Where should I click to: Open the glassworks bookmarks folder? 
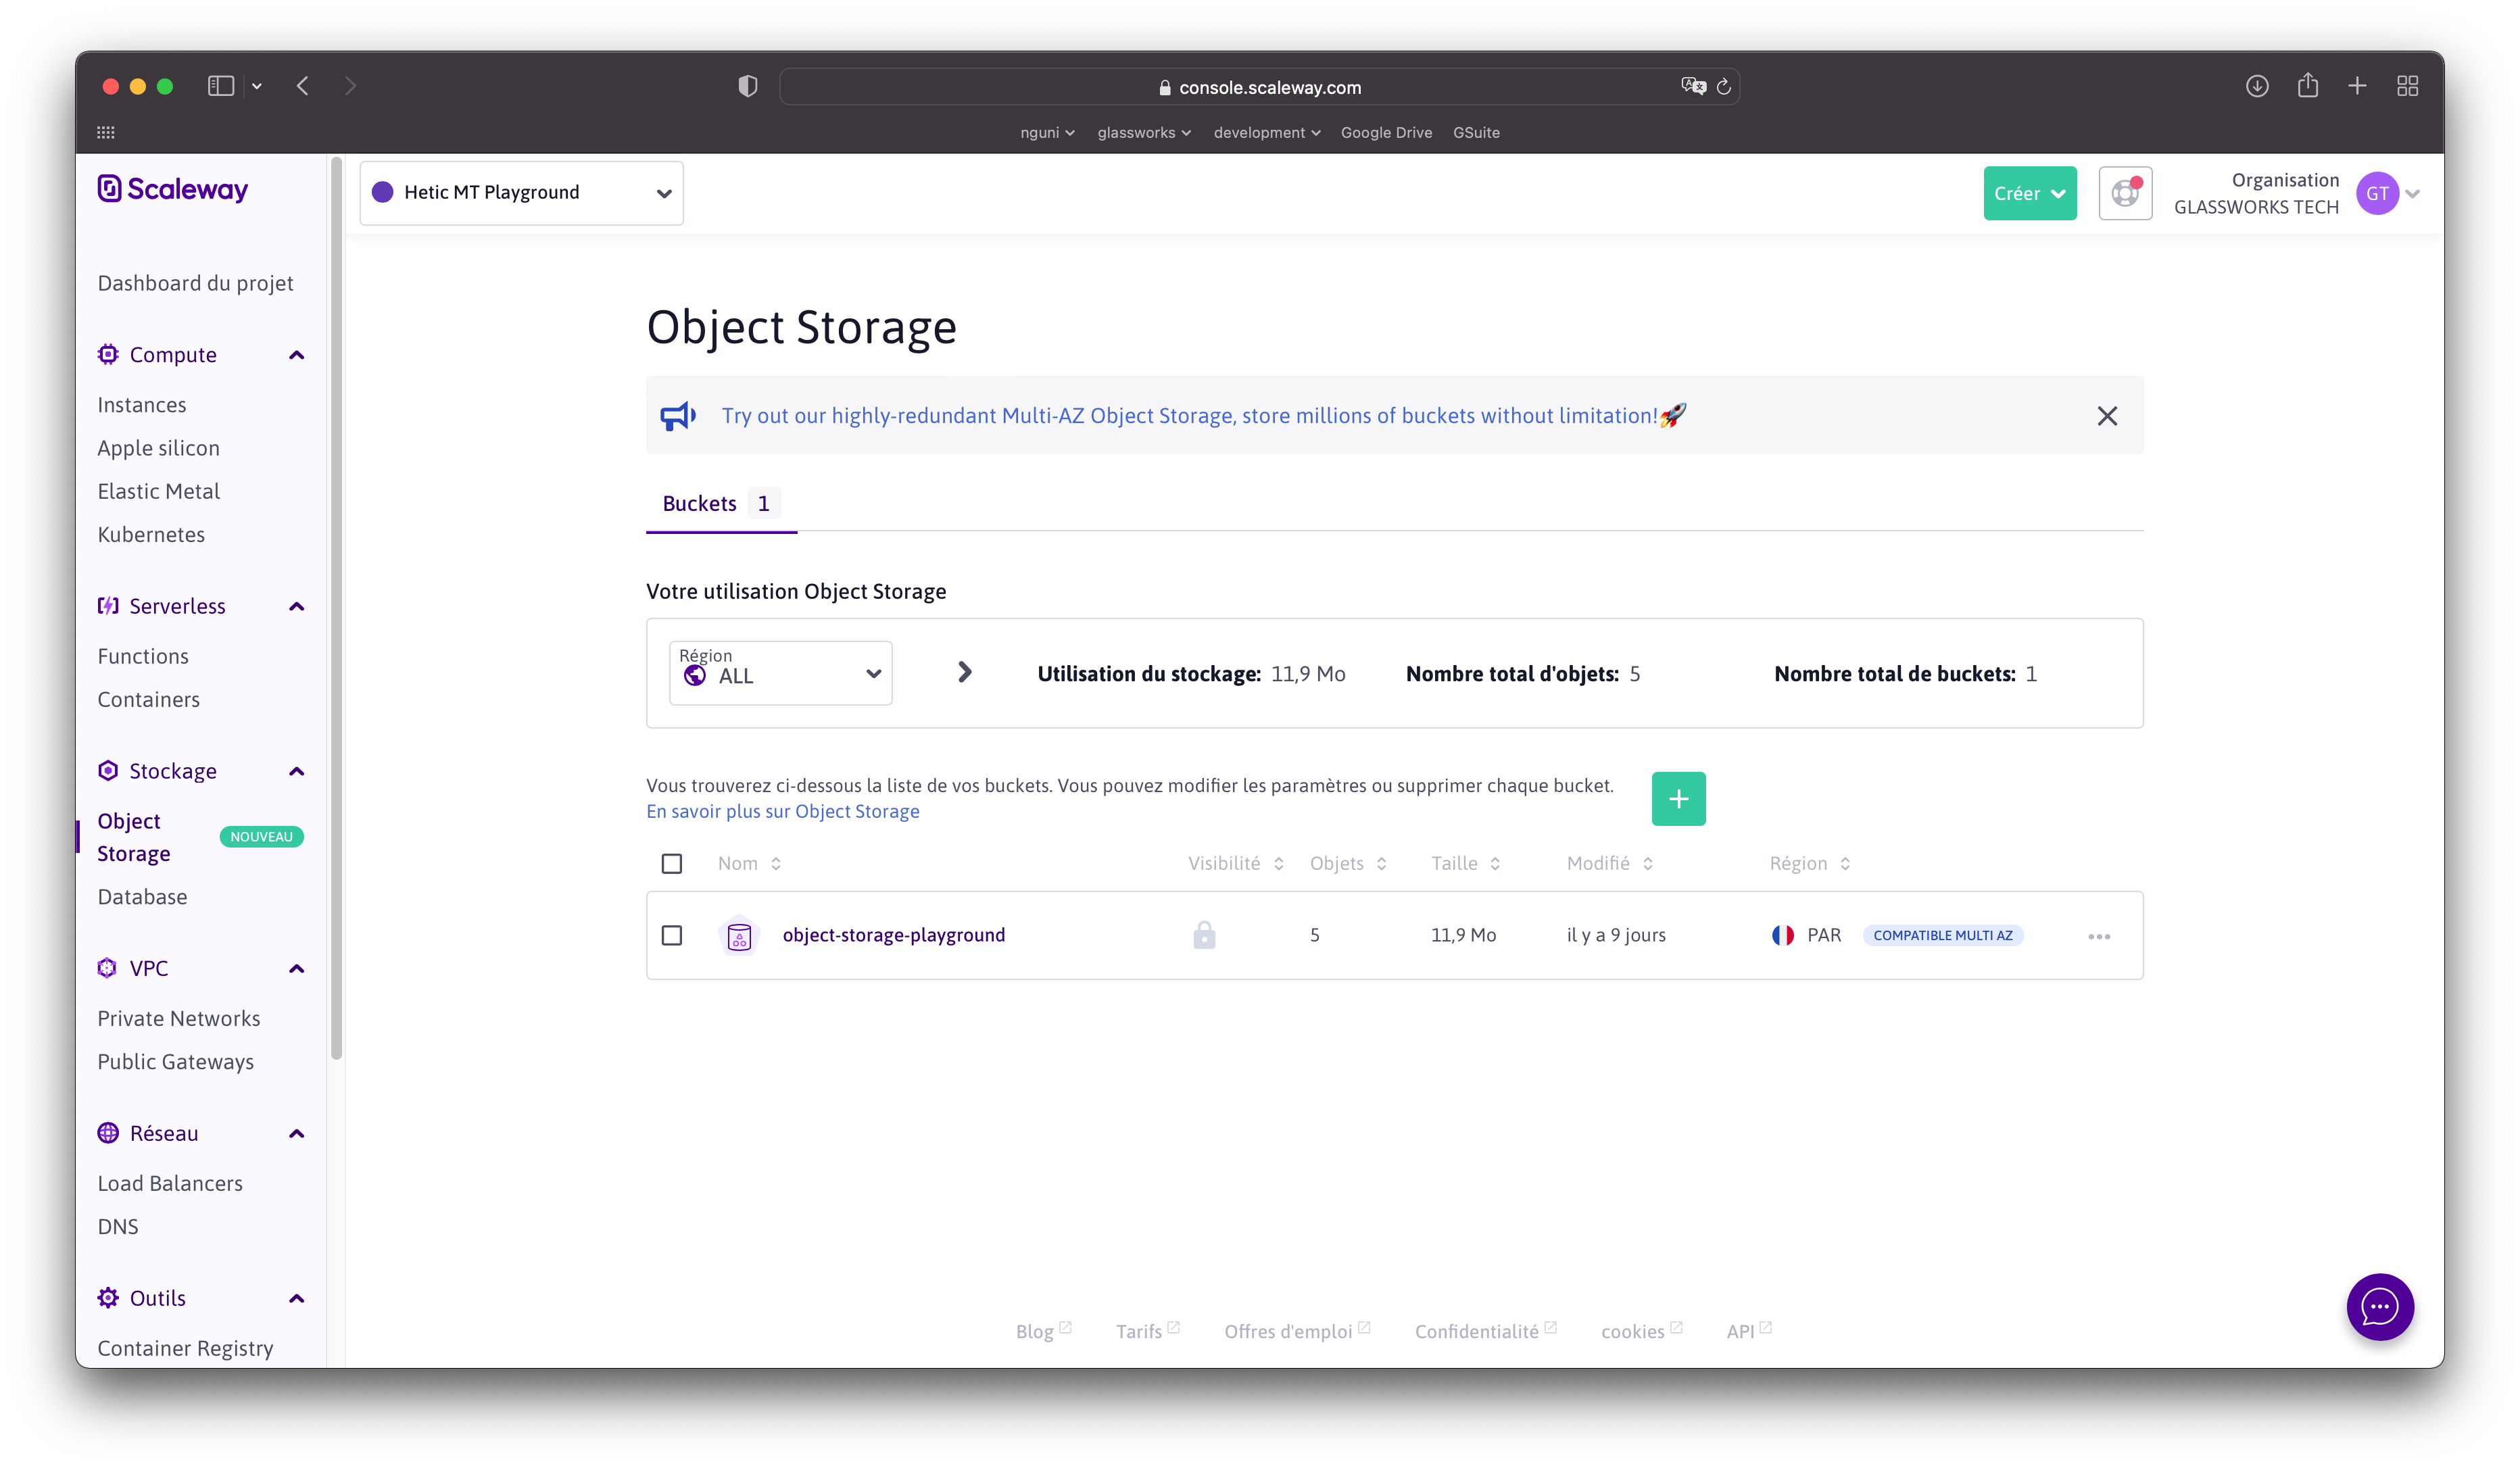tap(1144, 132)
